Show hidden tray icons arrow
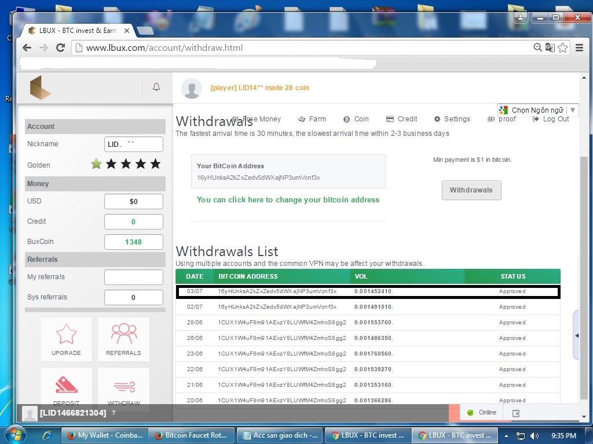The width and height of the screenshot is (593, 444). (x=506, y=436)
